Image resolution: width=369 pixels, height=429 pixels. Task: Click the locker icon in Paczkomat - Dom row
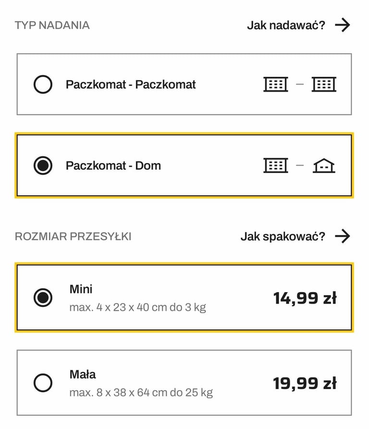(x=276, y=166)
